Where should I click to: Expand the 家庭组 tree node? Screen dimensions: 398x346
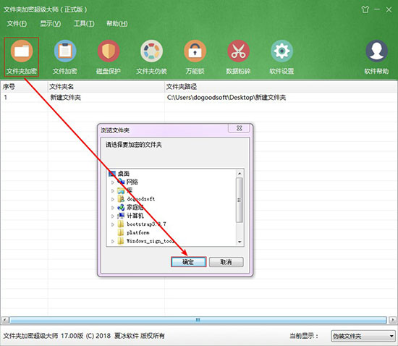pyautogui.click(x=113, y=208)
